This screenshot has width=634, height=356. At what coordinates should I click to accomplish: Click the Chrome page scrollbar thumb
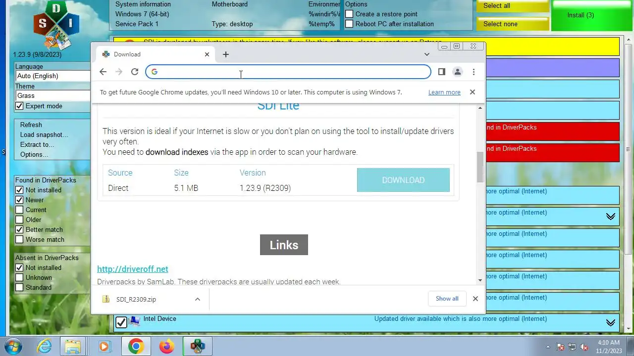[480, 167]
